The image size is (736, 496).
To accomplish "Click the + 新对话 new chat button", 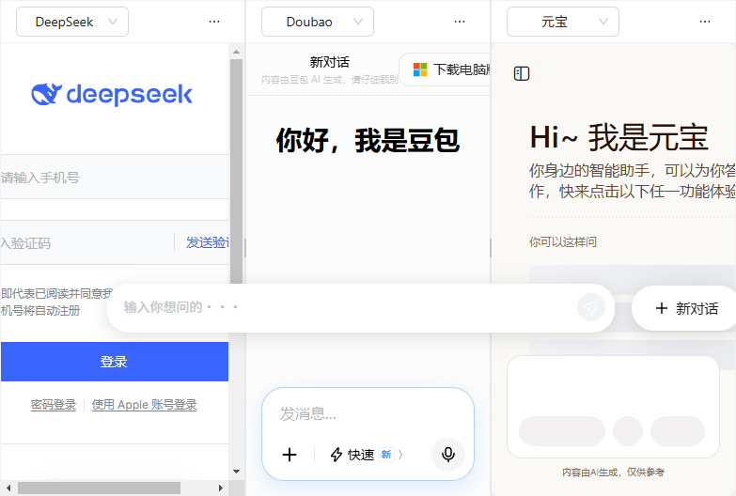I will (x=685, y=308).
